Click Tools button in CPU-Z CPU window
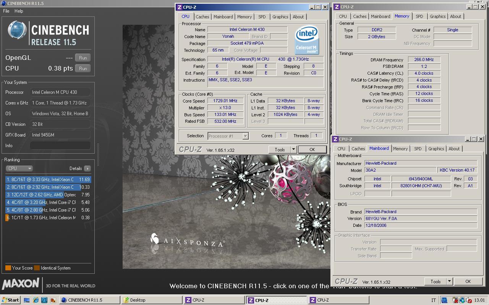The height and width of the screenshot is (305, 489). pyautogui.click(x=280, y=149)
